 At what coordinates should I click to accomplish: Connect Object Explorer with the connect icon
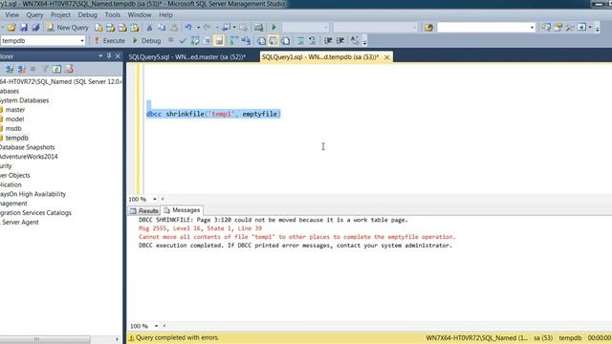[x=9, y=69]
